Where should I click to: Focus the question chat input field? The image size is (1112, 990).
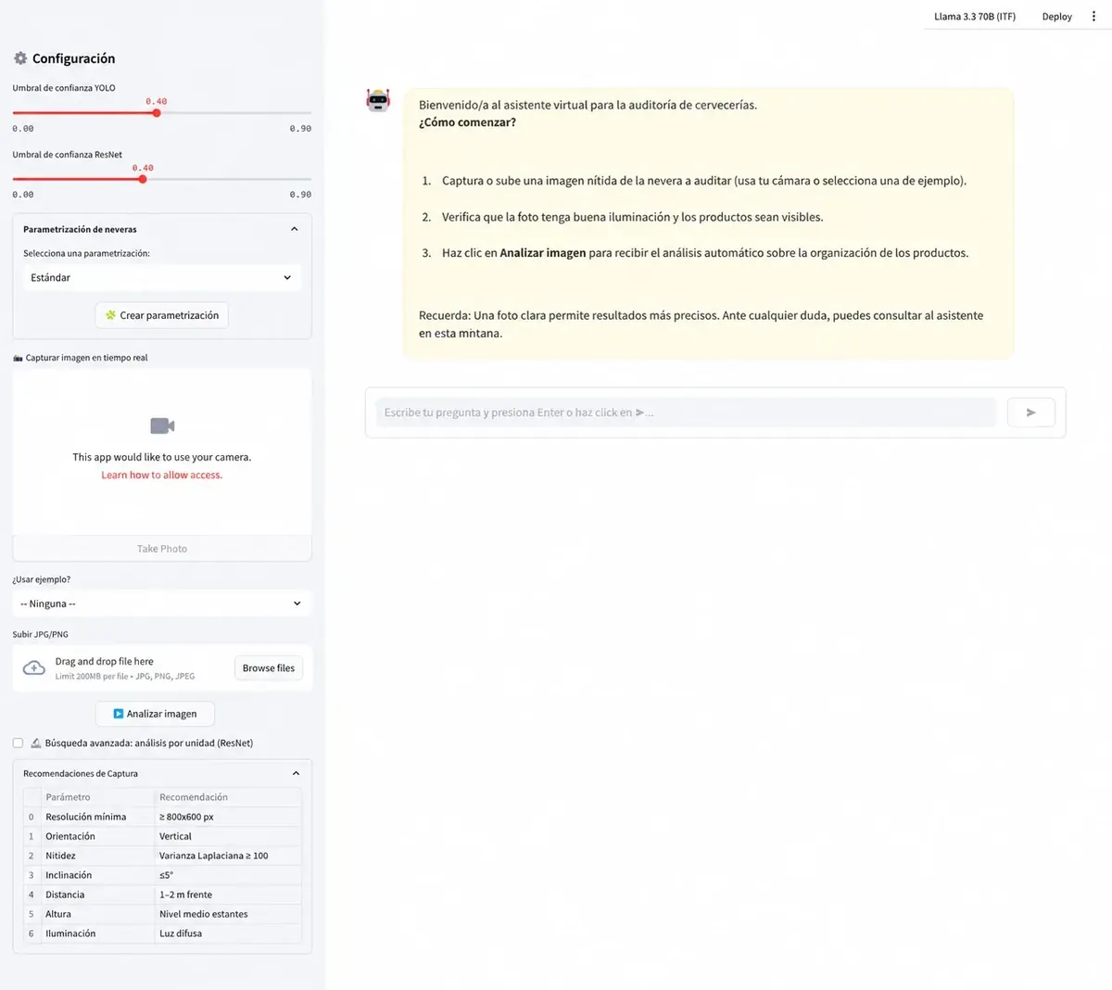pyautogui.click(x=686, y=412)
